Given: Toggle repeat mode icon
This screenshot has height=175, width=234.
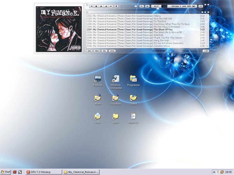Looking at the screenshot, I should tap(184, 6).
